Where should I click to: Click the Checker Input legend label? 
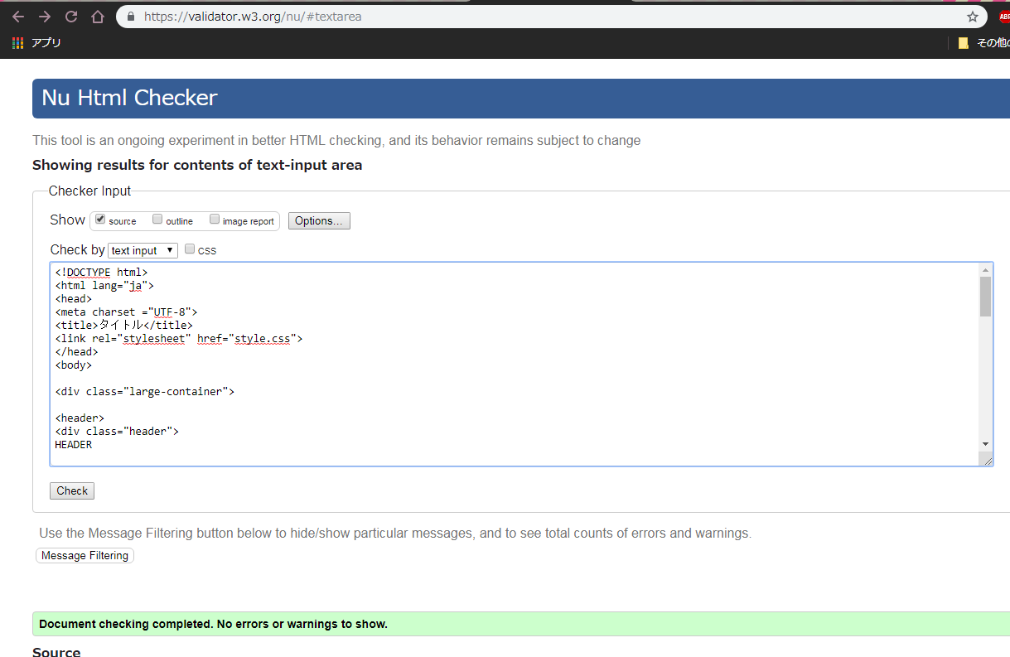point(89,191)
